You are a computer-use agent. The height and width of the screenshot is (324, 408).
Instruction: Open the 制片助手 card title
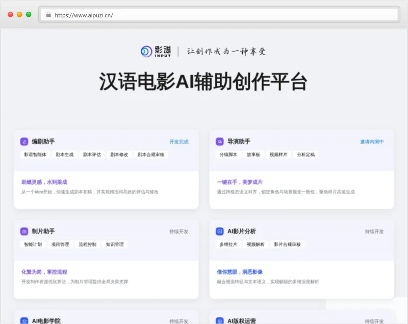coord(43,231)
